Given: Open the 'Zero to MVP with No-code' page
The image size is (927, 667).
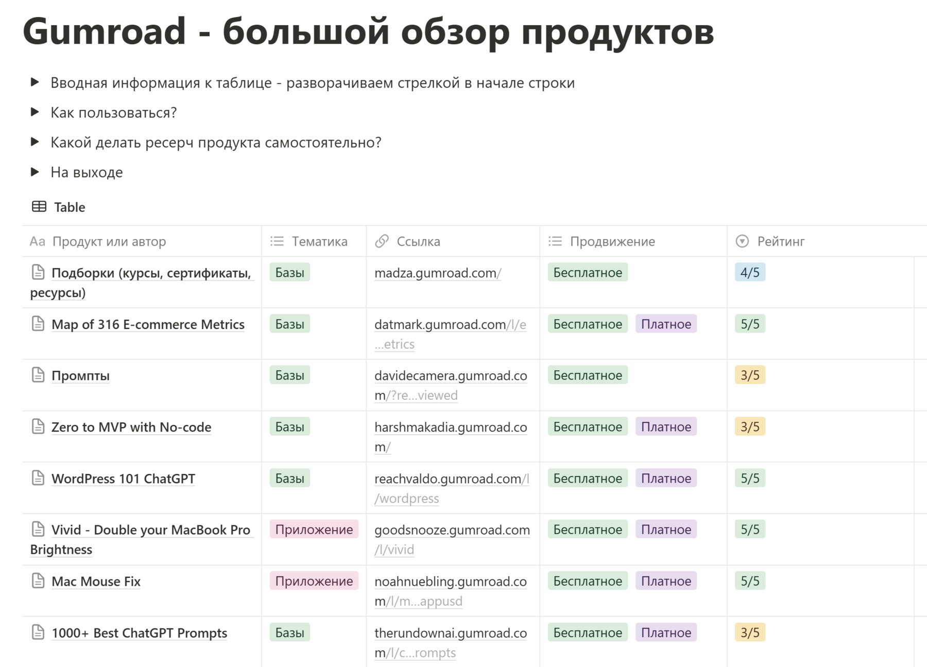Looking at the screenshot, I should click(131, 427).
